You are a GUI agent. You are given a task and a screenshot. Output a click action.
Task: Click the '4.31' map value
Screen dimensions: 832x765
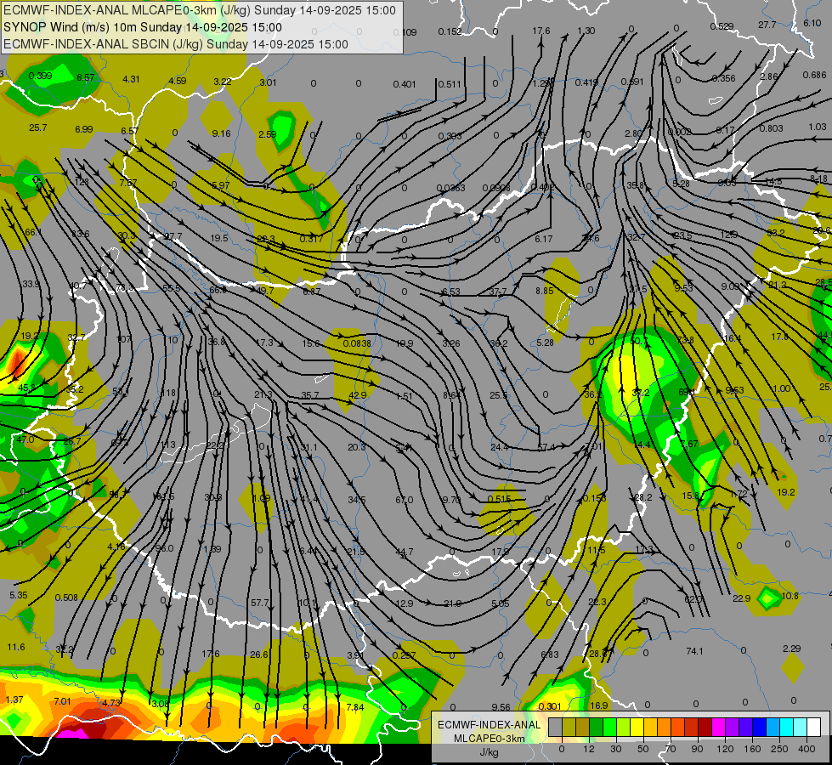(x=131, y=79)
